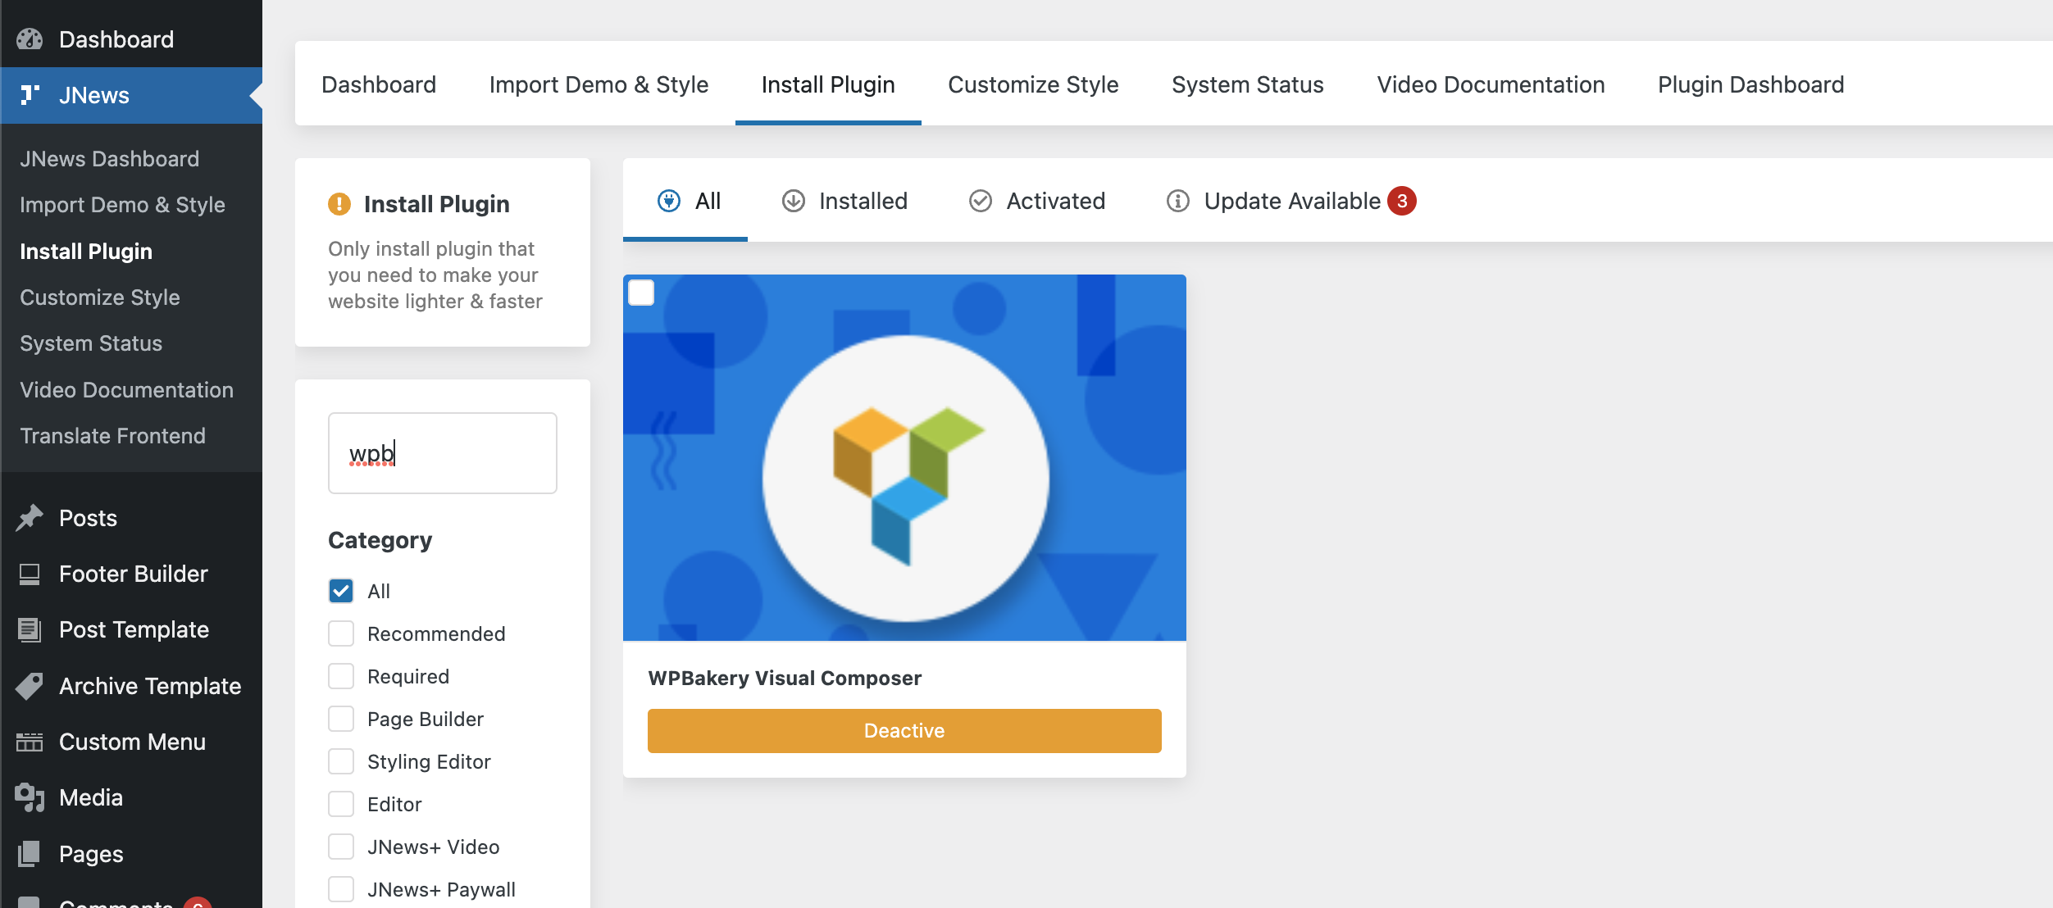Click the Archive Template tag icon
The height and width of the screenshot is (908, 2053).
click(x=30, y=686)
